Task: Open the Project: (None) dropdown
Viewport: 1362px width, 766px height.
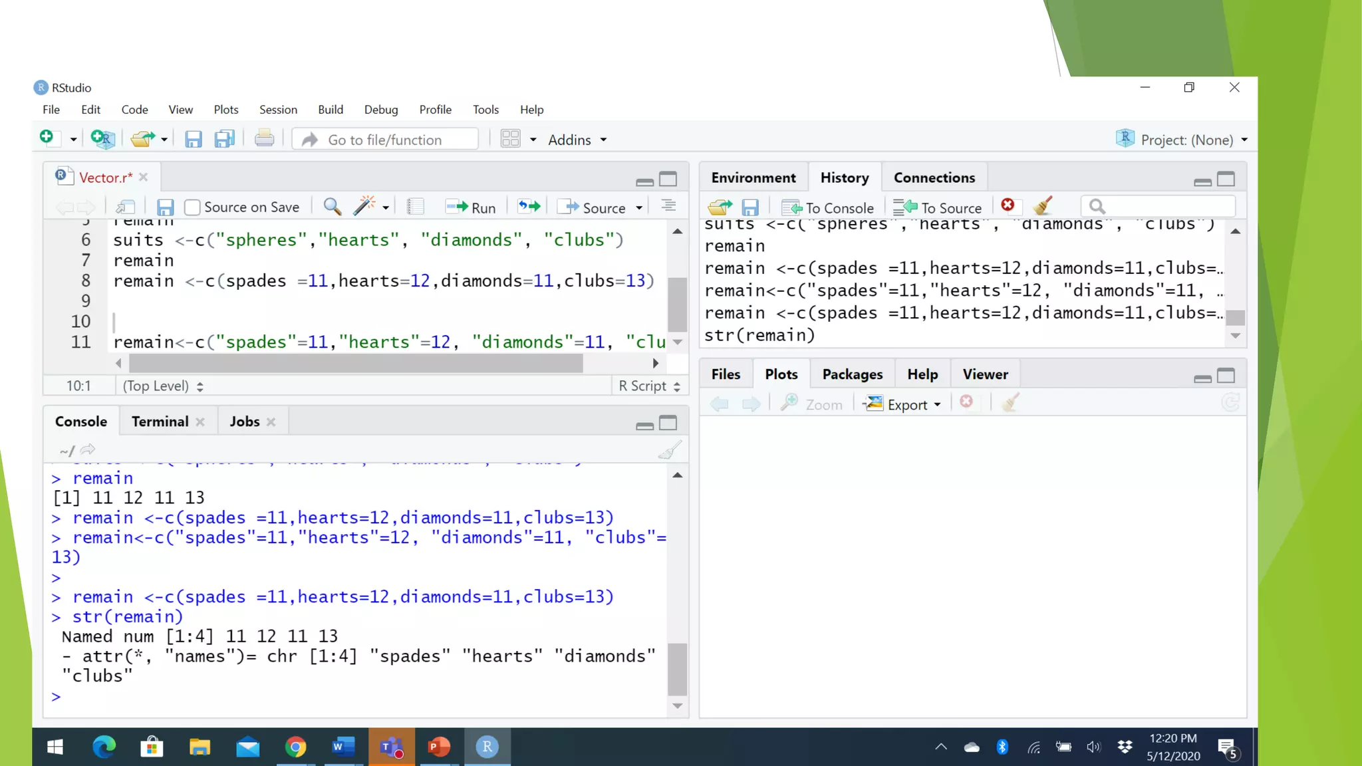Action: (x=1182, y=139)
